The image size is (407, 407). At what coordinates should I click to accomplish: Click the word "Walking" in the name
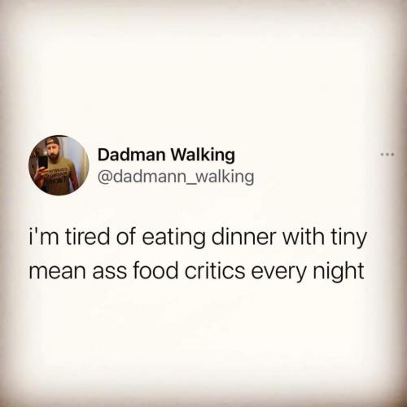[x=203, y=155]
